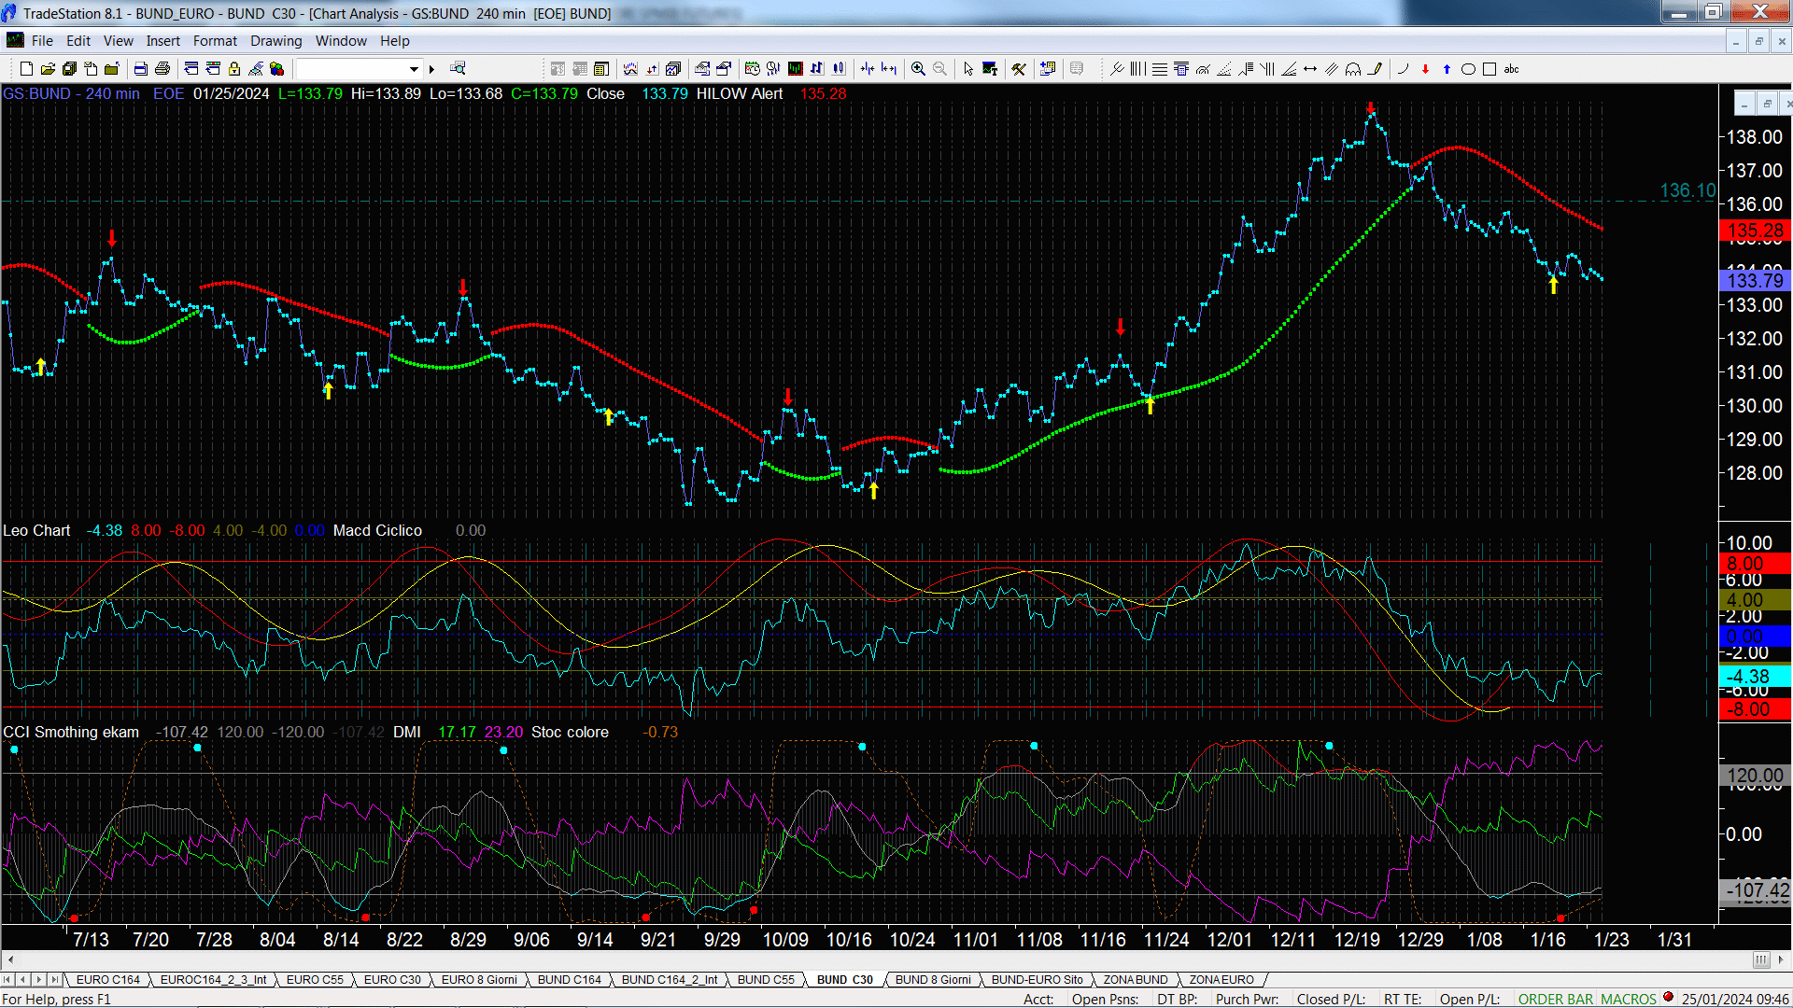Select the blue up arrow tool
This screenshot has height=1008, width=1793.
[x=1447, y=69]
